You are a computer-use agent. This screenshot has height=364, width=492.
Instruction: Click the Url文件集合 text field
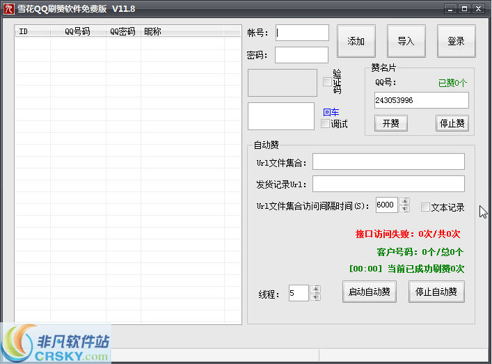388,161
